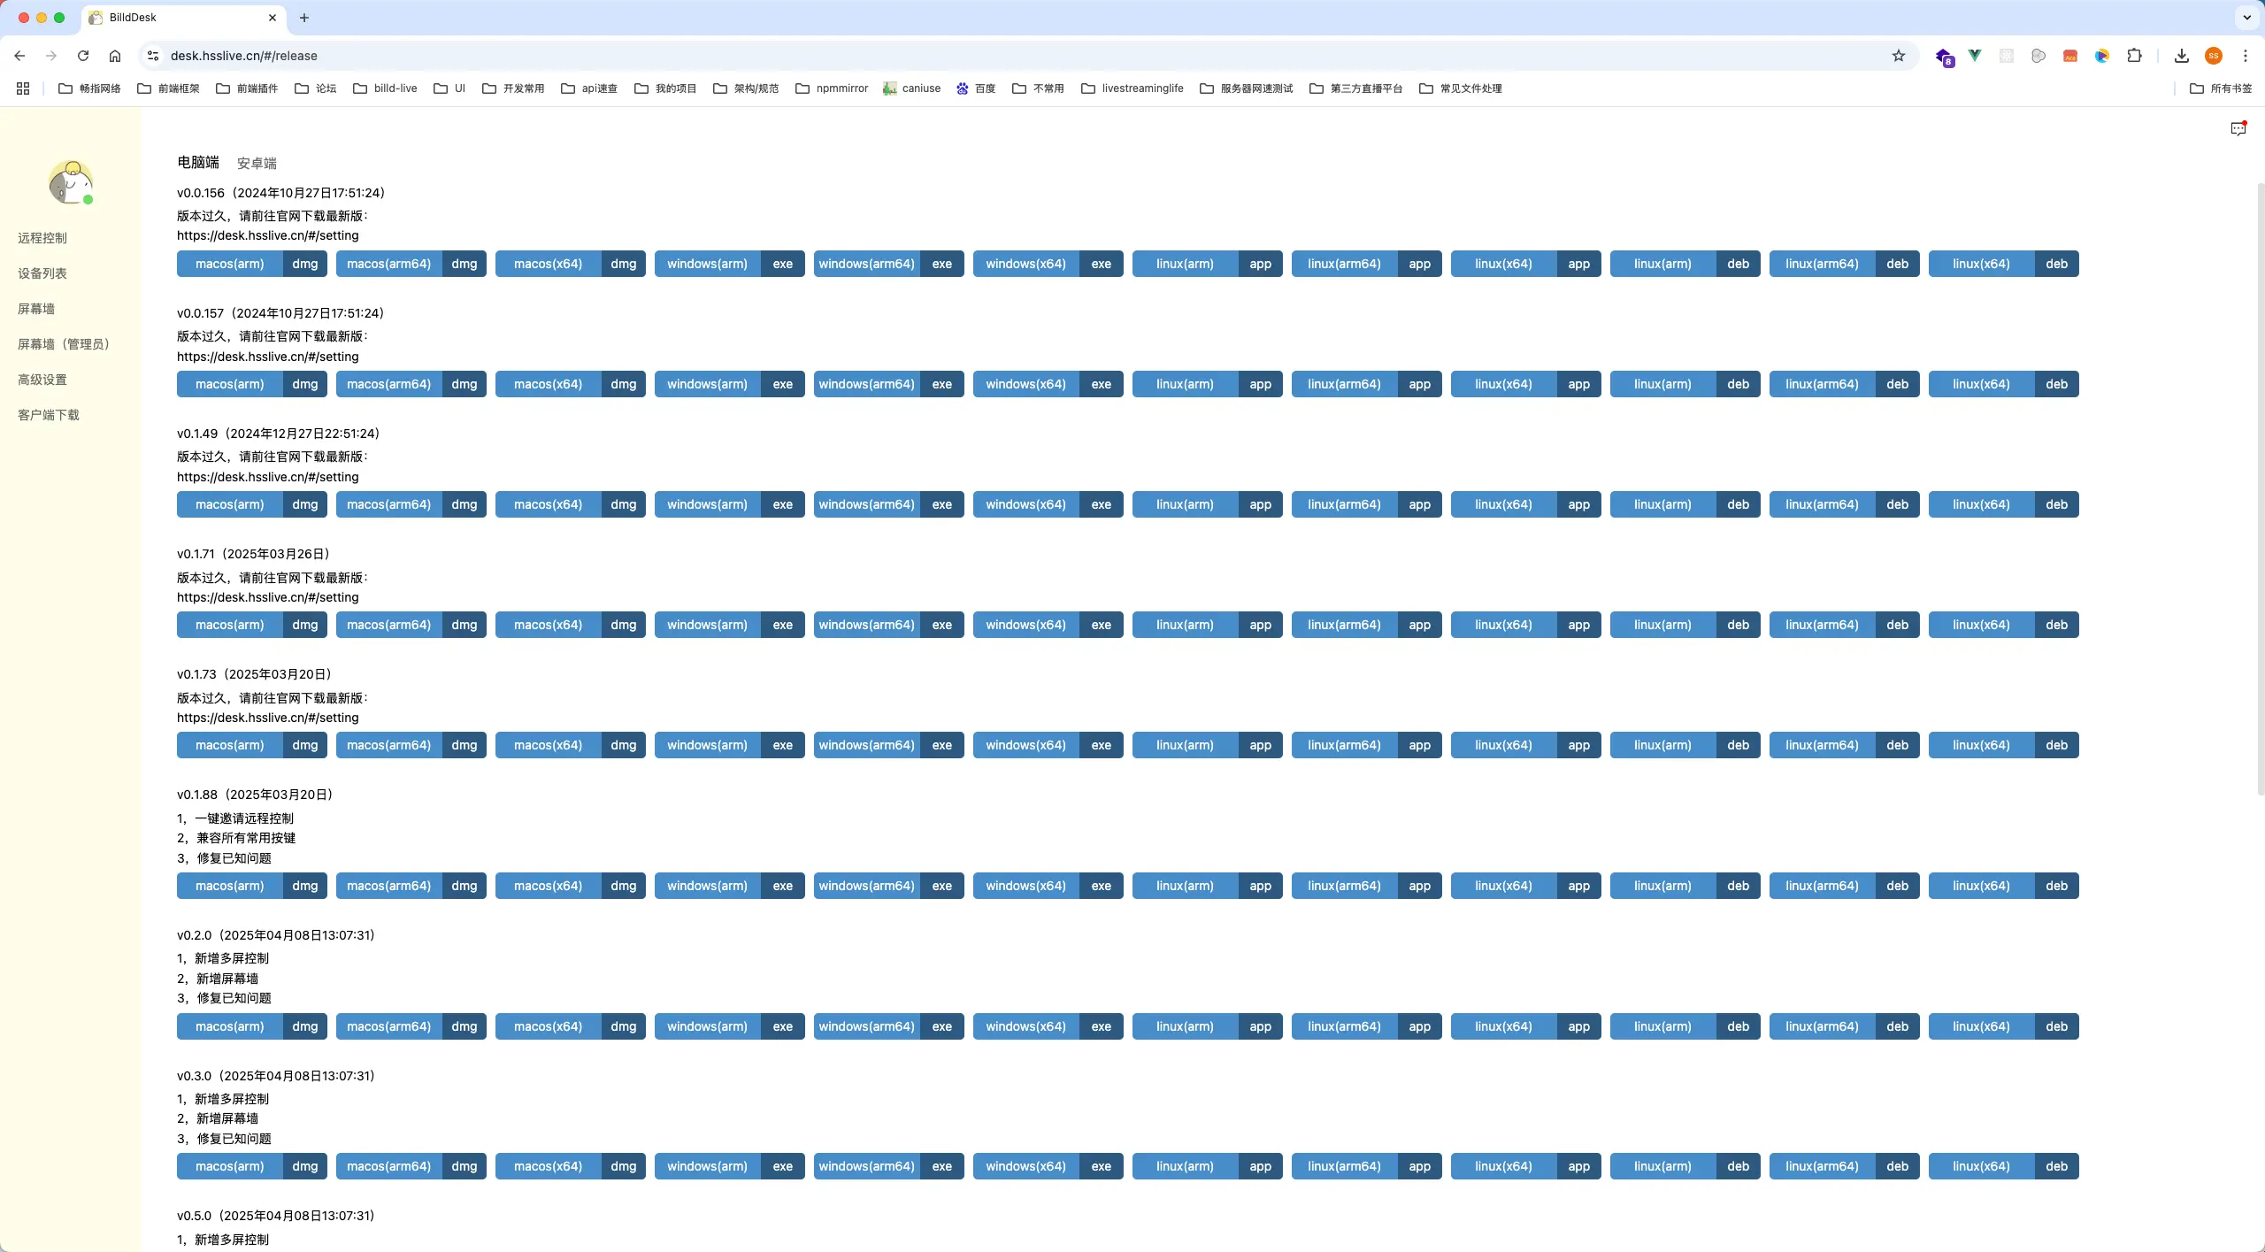This screenshot has height=1252, width=2265.
Task: Bookmark this page with the star icon
Action: [x=1898, y=56]
